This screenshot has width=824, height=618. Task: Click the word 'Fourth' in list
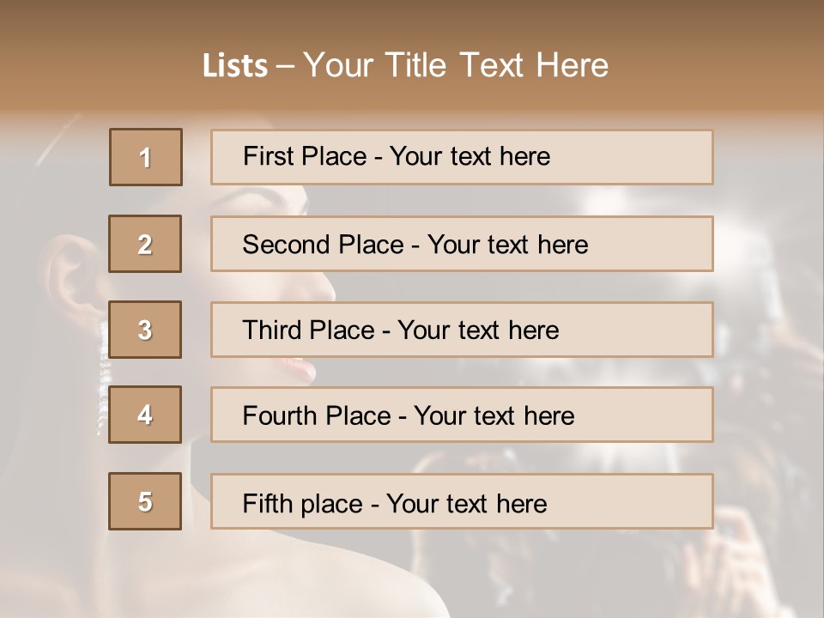pyautogui.click(x=279, y=415)
